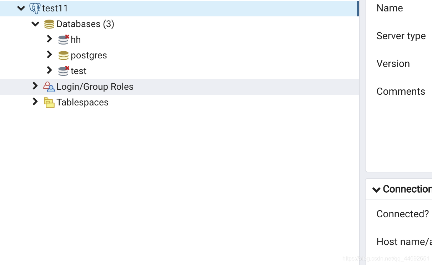This screenshot has width=432, height=265.
Task: Click the postgres database icon
Action: point(64,55)
